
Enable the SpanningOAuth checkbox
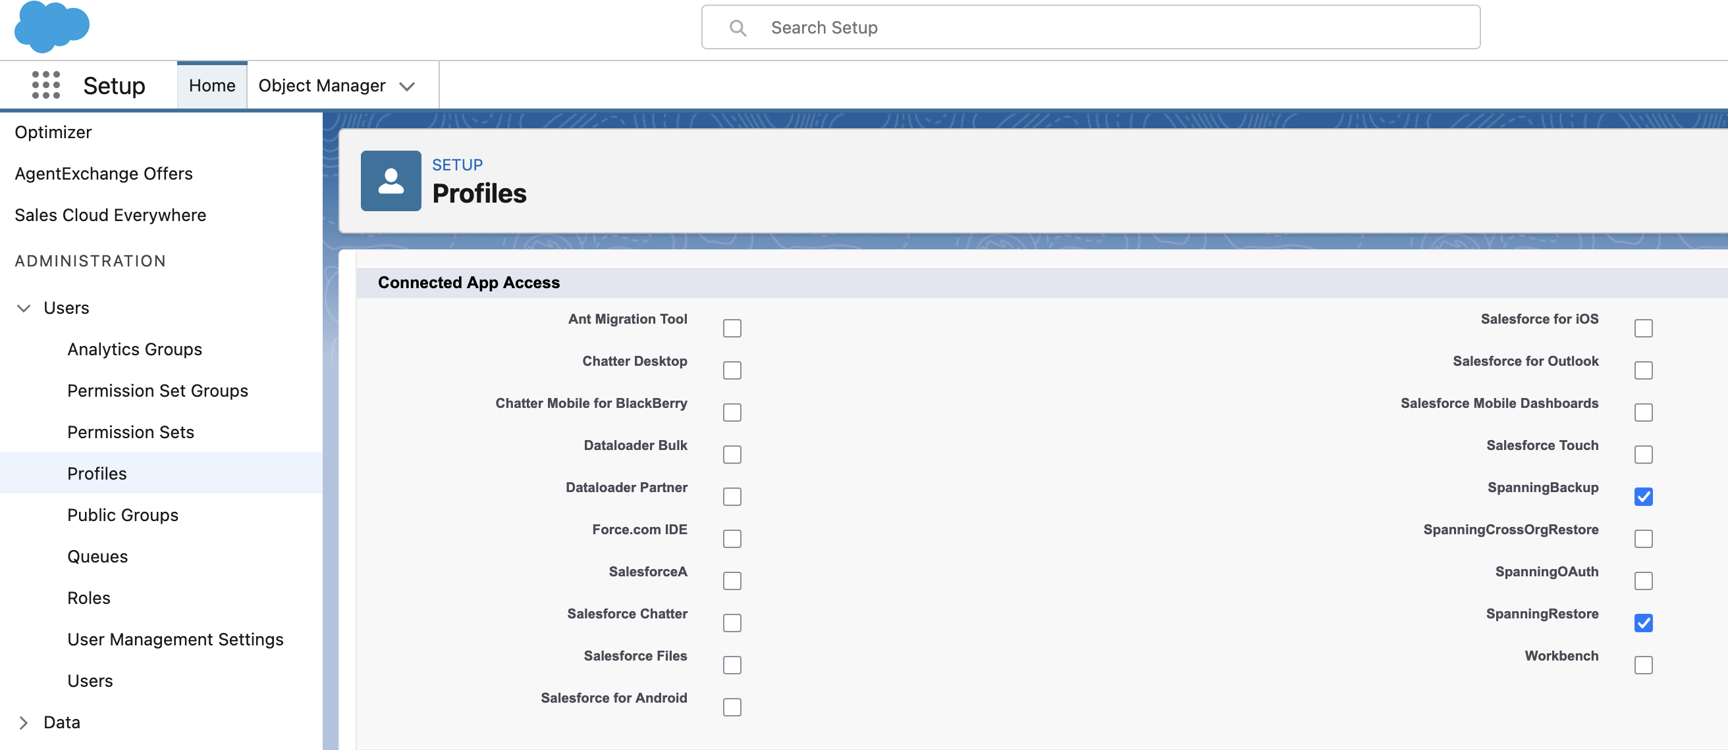click(x=1644, y=581)
